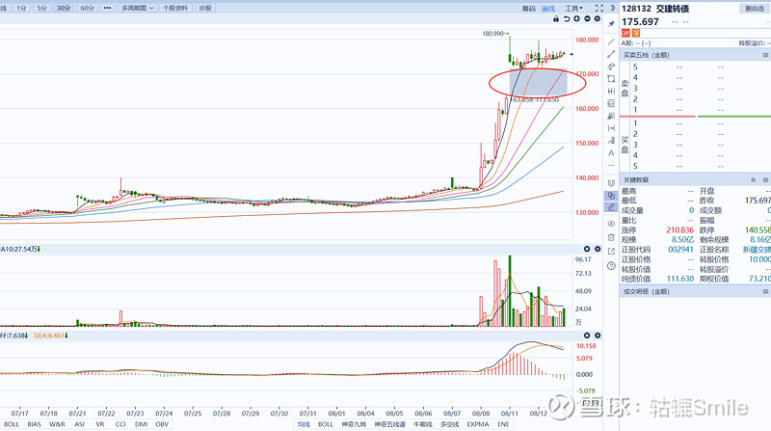
Task: Select the BOLL indicator tab at bottom left
Action: tap(12, 424)
